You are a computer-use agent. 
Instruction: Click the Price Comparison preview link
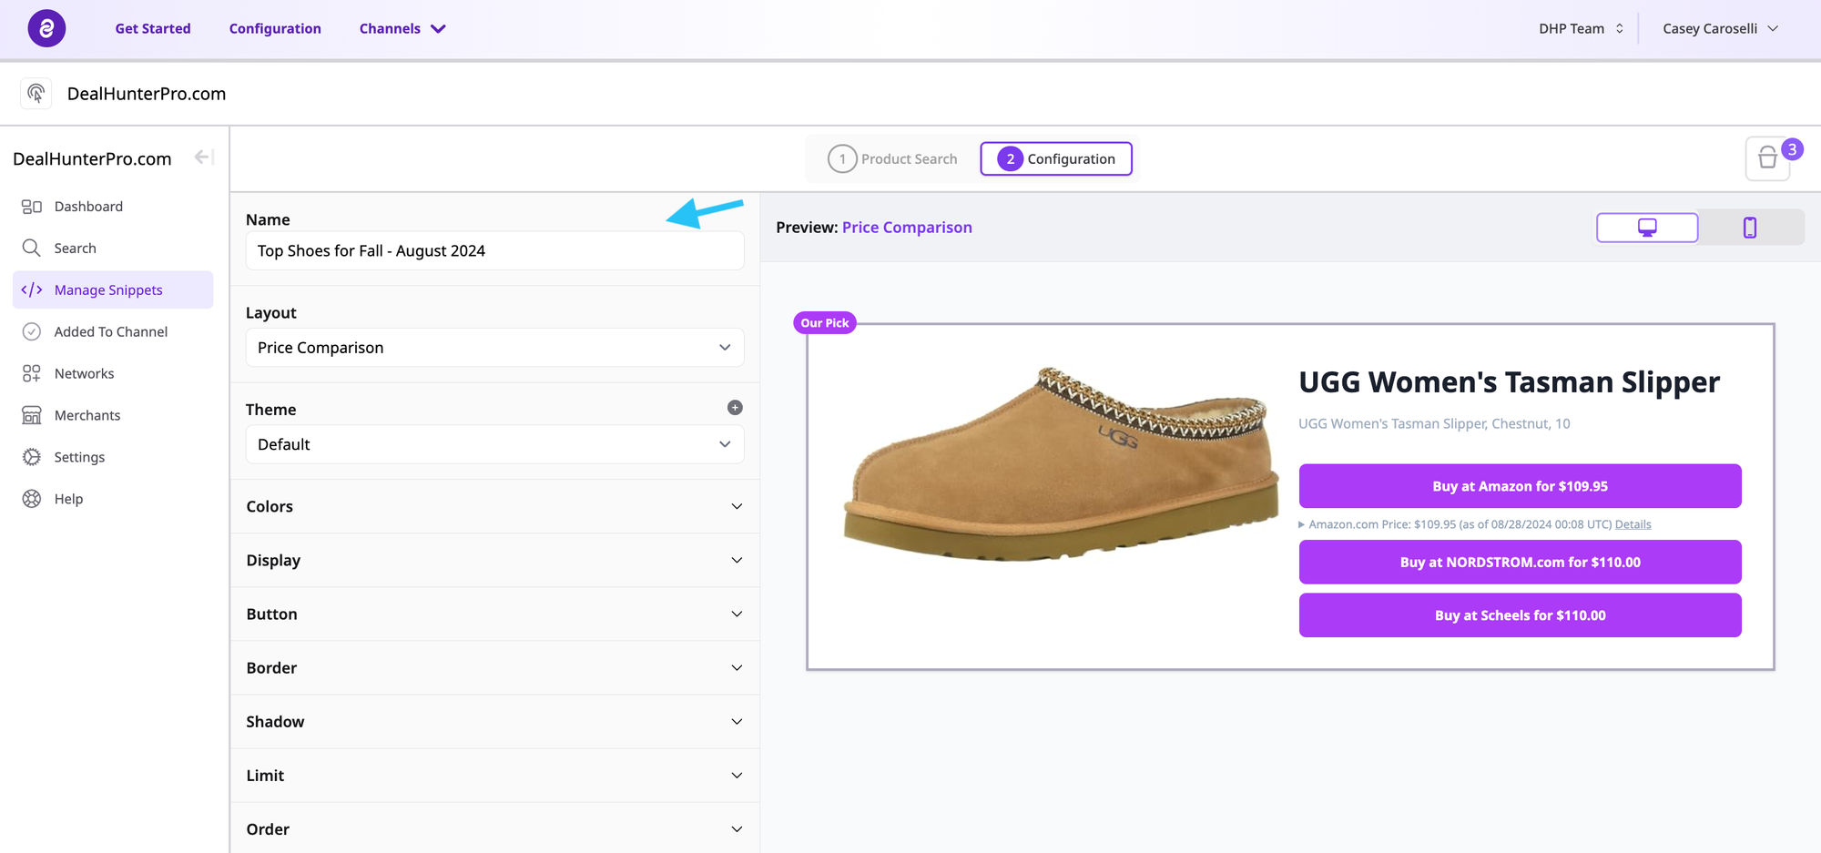coord(907,228)
